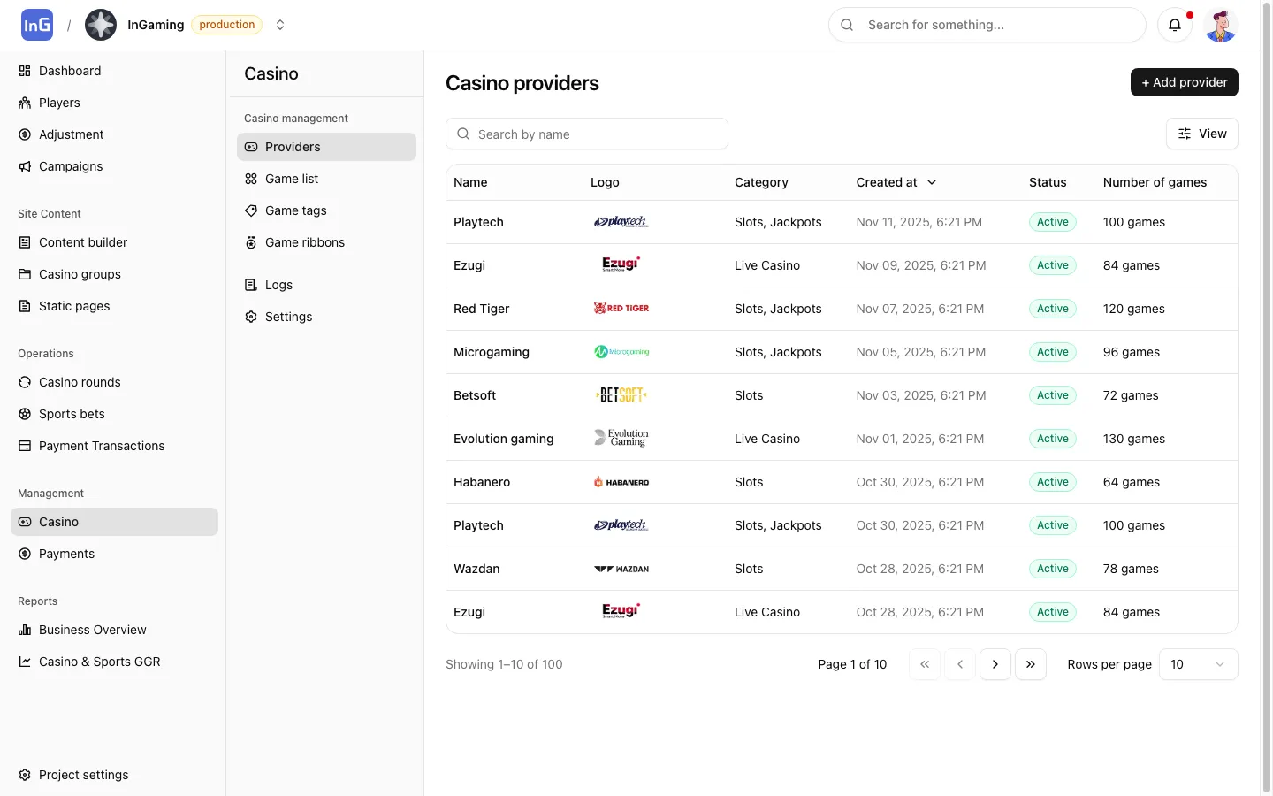Click the InG logo in header
This screenshot has height=796, width=1273.
[37, 25]
